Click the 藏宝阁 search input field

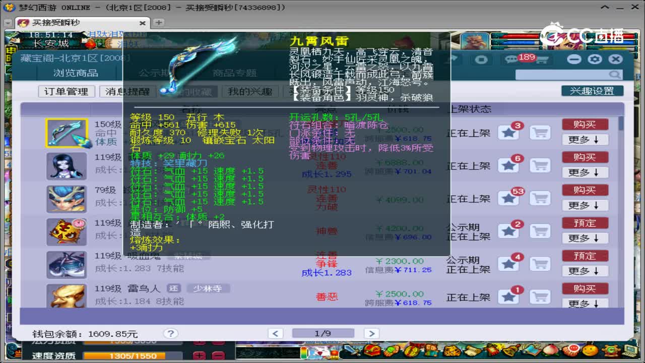[569, 75]
